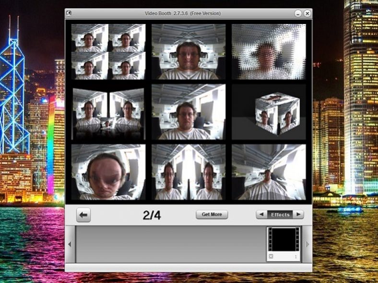378x283 pixels.
Task: Click the small icon under the film clip
Action: pyautogui.click(x=271, y=257)
